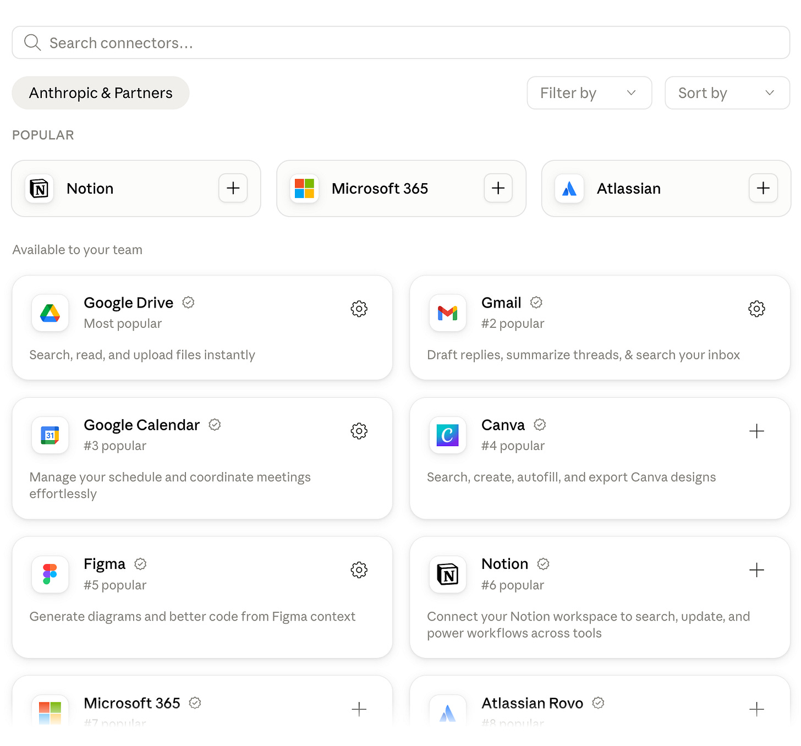
Task: Open the Atlassian Rovo connector title
Action: point(532,703)
